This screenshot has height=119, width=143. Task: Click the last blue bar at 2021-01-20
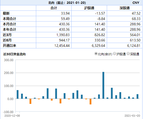click(137, 96)
